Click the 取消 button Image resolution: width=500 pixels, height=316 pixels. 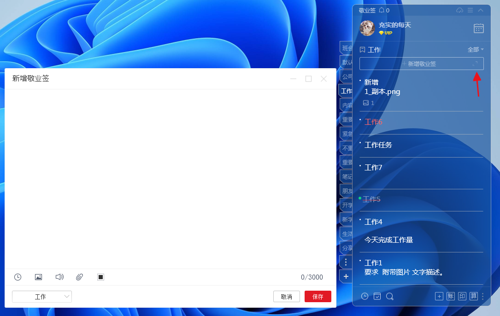pos(286,297)
